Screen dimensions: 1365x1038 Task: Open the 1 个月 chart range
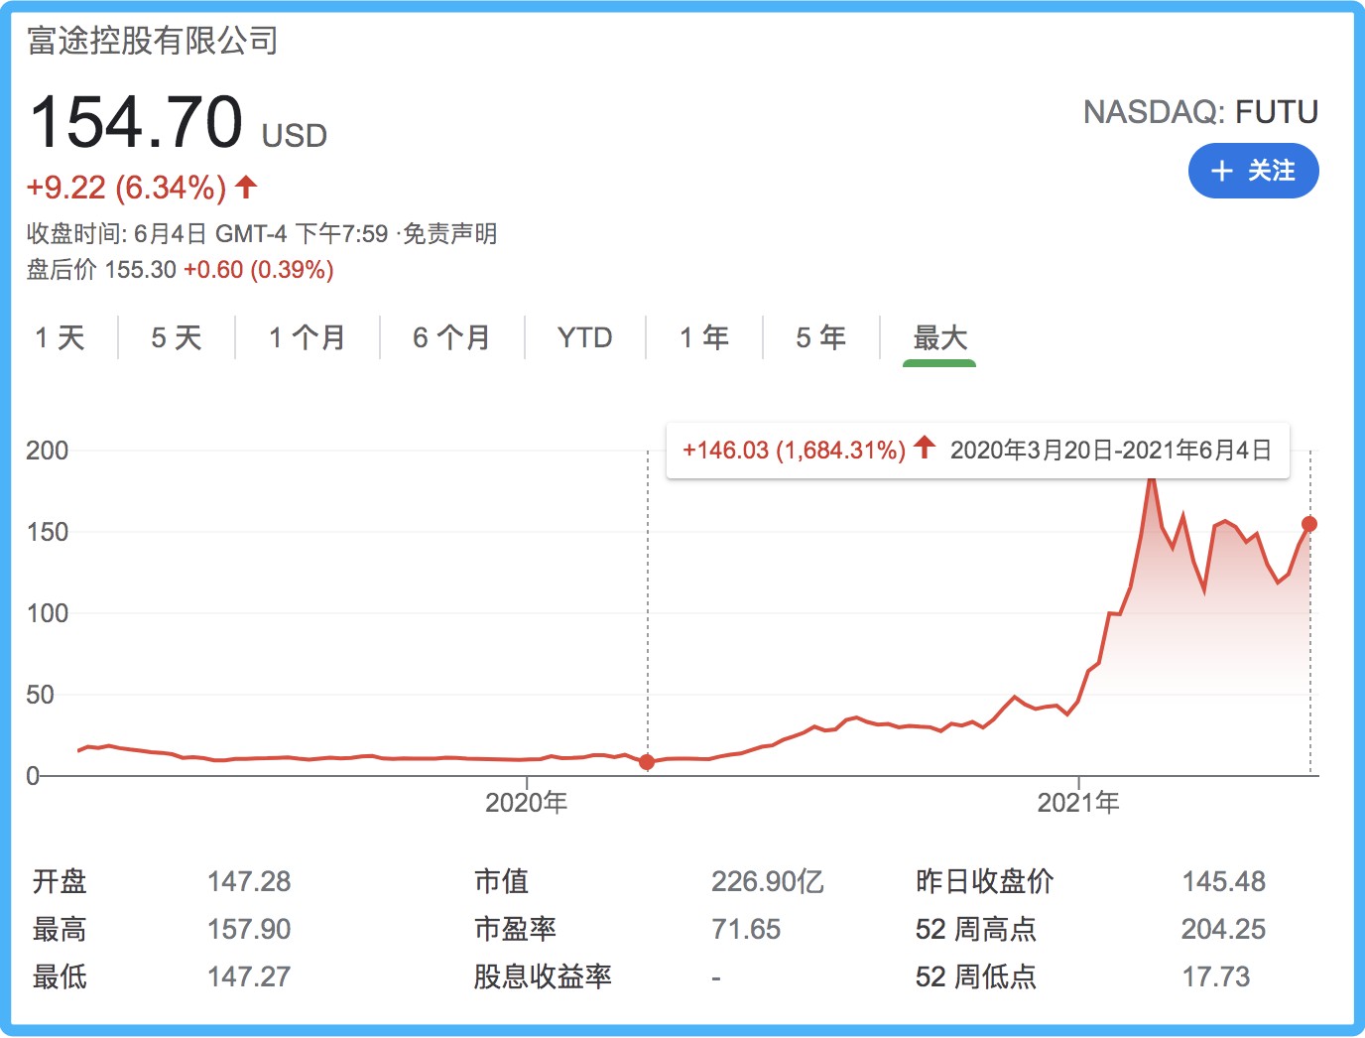[x=307, y=337]
